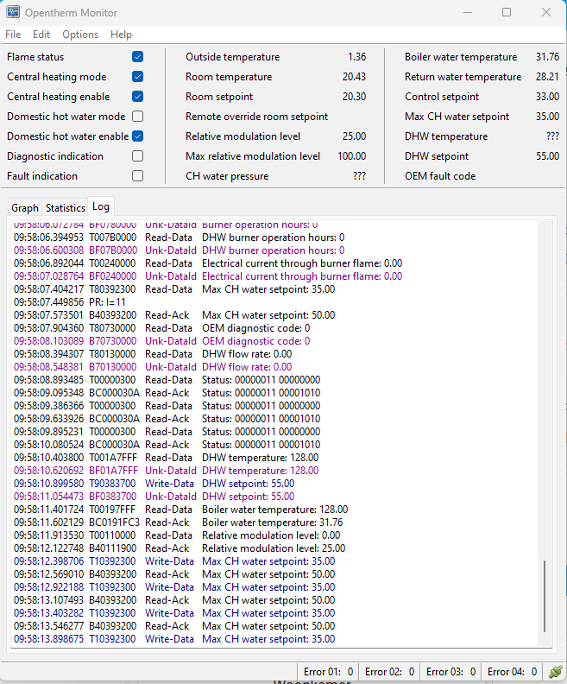This screenshot has height=684, width=567.
Task: Click the Opentherm Monitor app icon in title bar
Action: click(13, 12)
